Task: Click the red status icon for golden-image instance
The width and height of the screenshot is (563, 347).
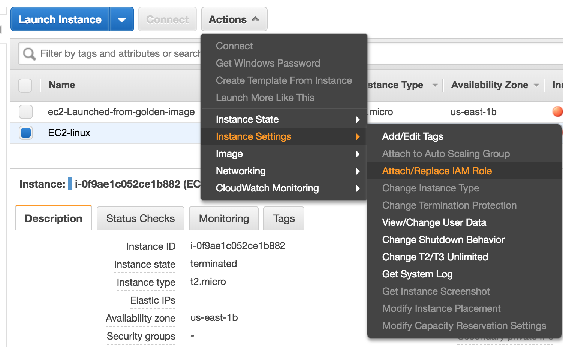Action: [x=557, y=111]
